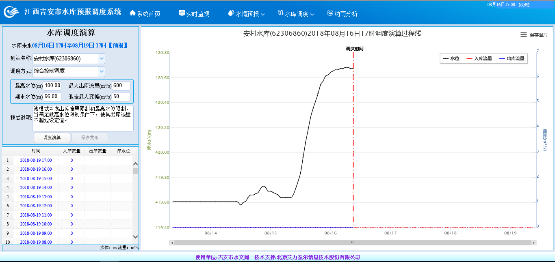Open the 调度方式 dropdown

[x=102, y=71]
